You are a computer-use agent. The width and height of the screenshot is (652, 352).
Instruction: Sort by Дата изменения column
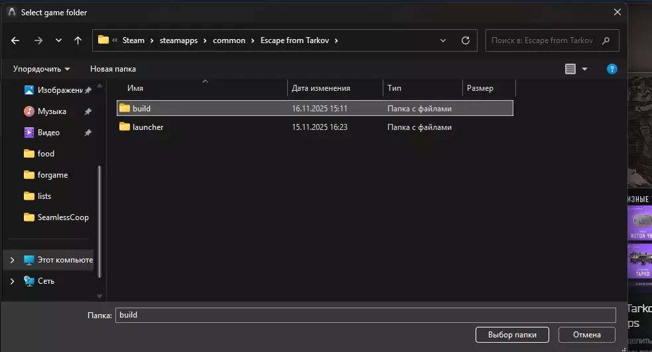coord(320,88)
